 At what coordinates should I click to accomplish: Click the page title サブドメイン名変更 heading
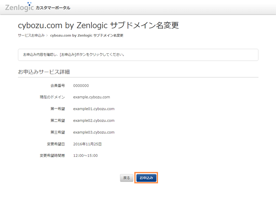(x=98, y=25)
